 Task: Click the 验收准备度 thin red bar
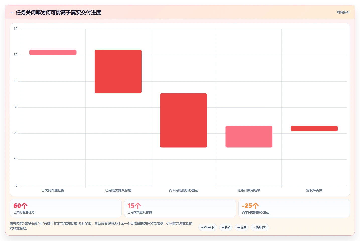(x=314, y=129)
